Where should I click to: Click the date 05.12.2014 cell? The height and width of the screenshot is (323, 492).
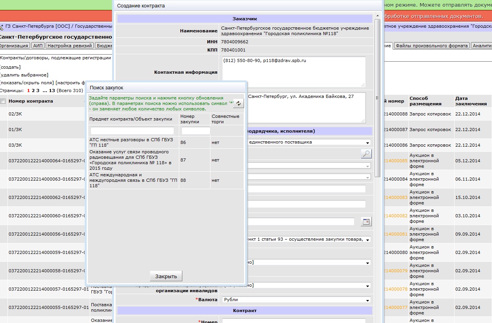click(468, 161)
